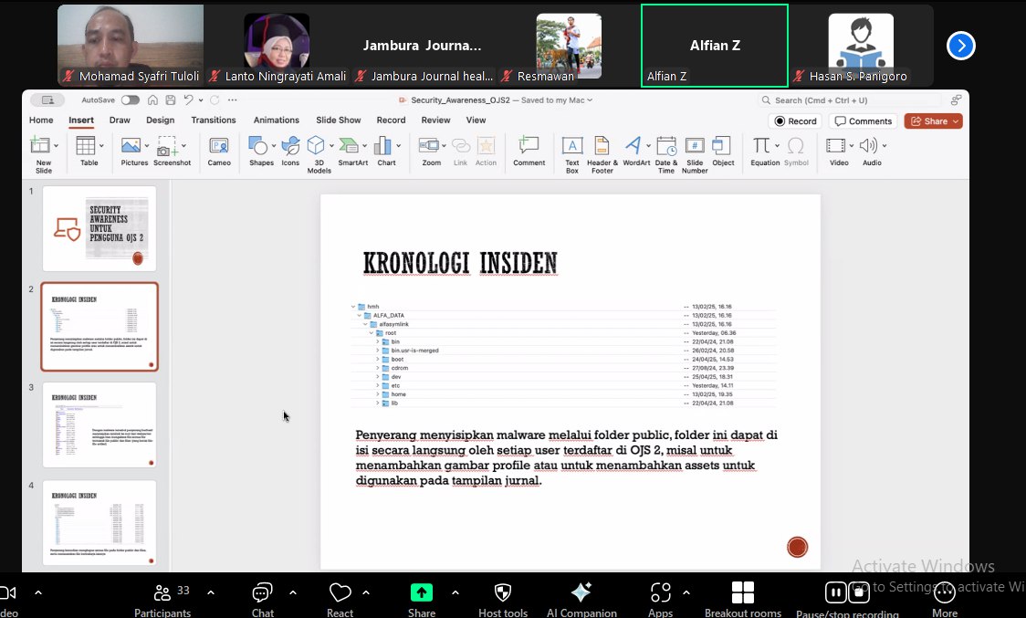Show more participants with the blue arrow
Screen dimensions: 1026x618
tap(960, 45)
